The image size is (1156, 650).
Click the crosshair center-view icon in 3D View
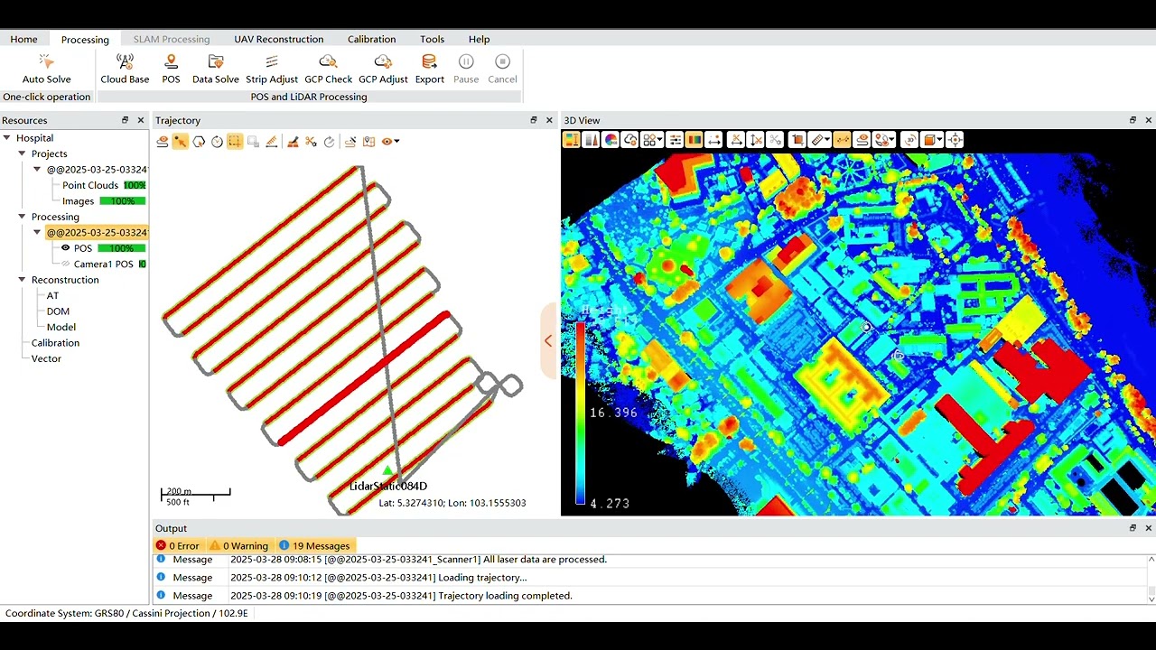point(955,140)
